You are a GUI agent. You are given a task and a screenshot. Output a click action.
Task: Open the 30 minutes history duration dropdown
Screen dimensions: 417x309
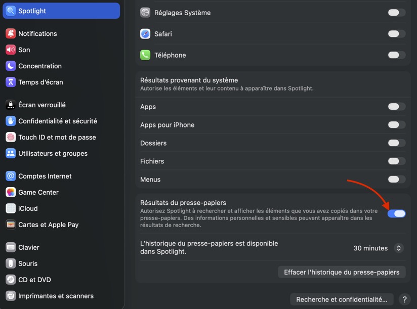click(x=378, y=248)
